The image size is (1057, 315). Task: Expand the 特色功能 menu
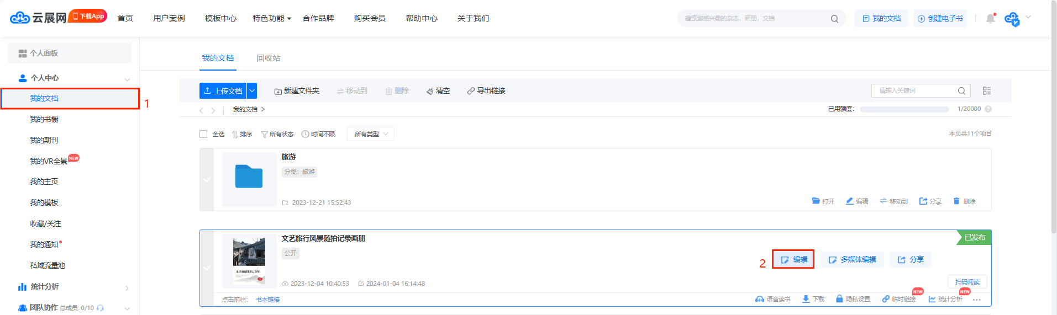[271, 18]
